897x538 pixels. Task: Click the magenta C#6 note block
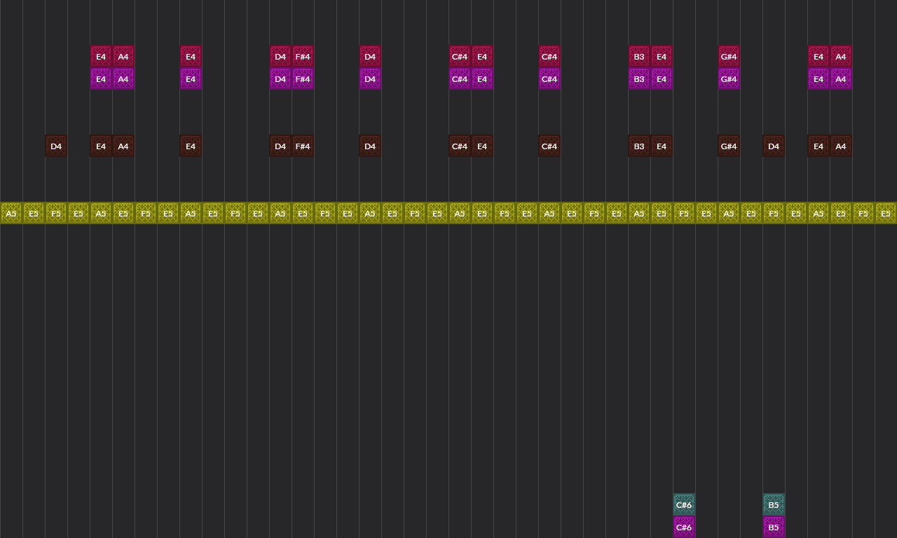click(684, 527)
